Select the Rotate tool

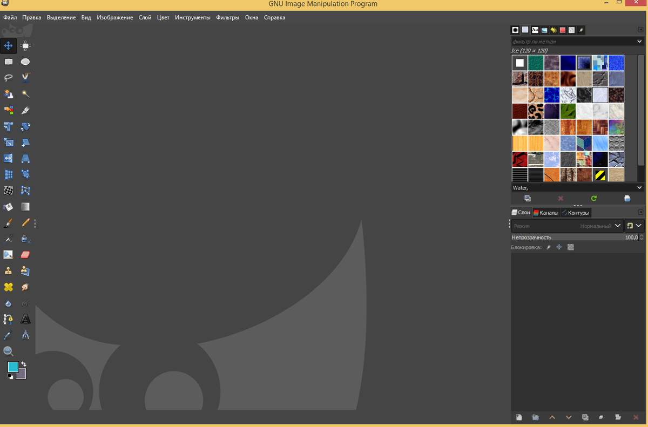pos(25,126)
